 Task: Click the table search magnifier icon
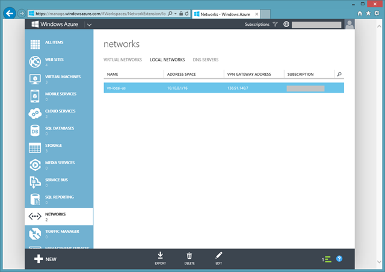pyautogui.click(x=339, y=74)
